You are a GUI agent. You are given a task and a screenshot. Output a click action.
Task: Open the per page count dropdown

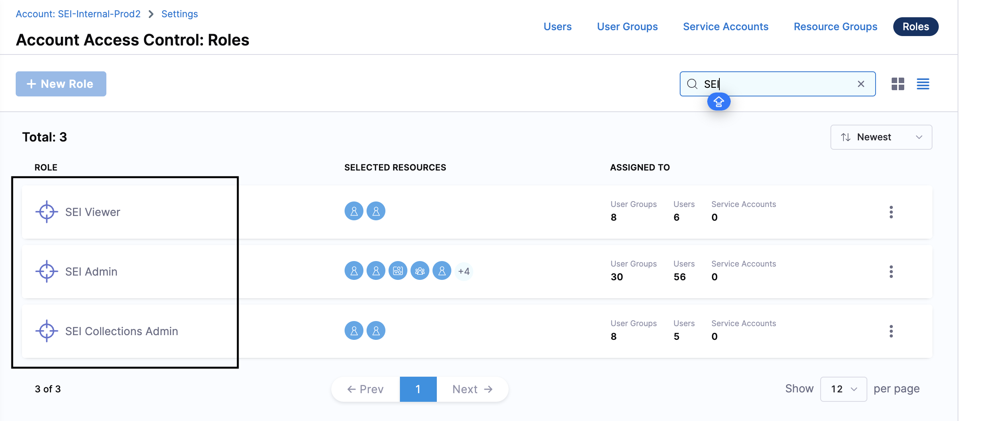pos(843,389)
